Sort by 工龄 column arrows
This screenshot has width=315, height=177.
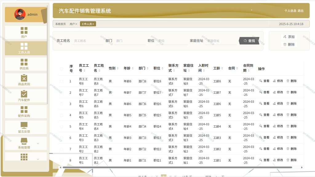[x=222, y=68]
